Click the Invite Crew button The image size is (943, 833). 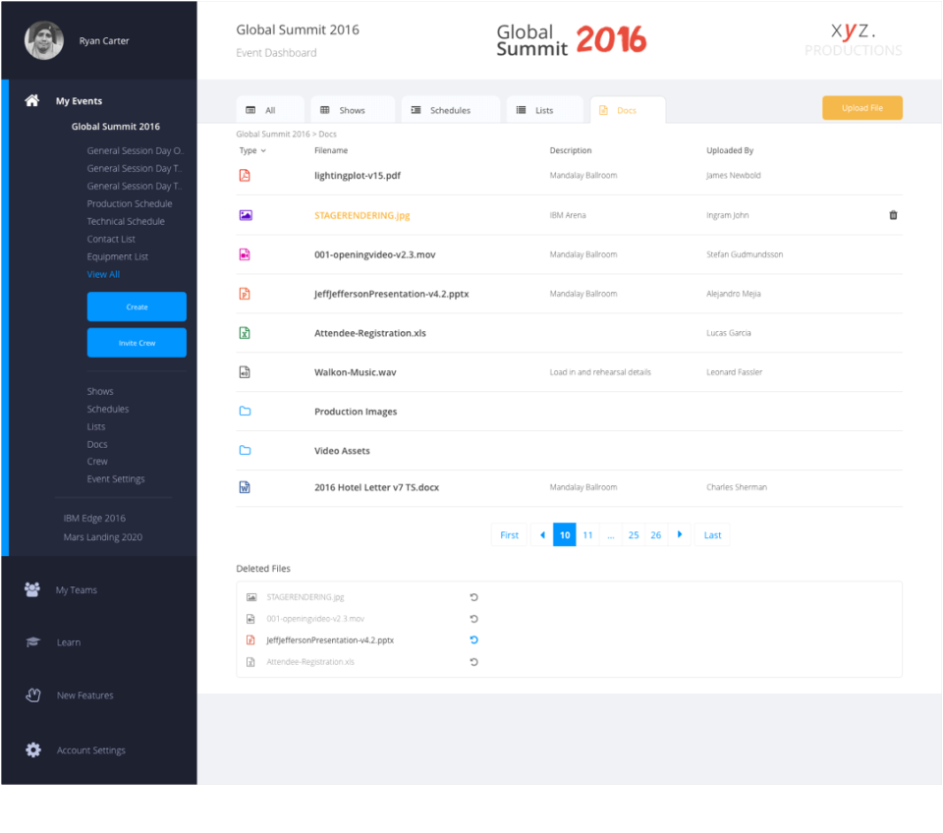(137, 342)
